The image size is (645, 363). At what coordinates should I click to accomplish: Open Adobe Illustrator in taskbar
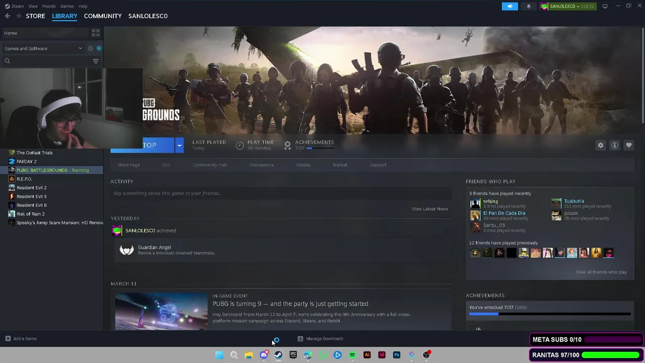(367, 355)
